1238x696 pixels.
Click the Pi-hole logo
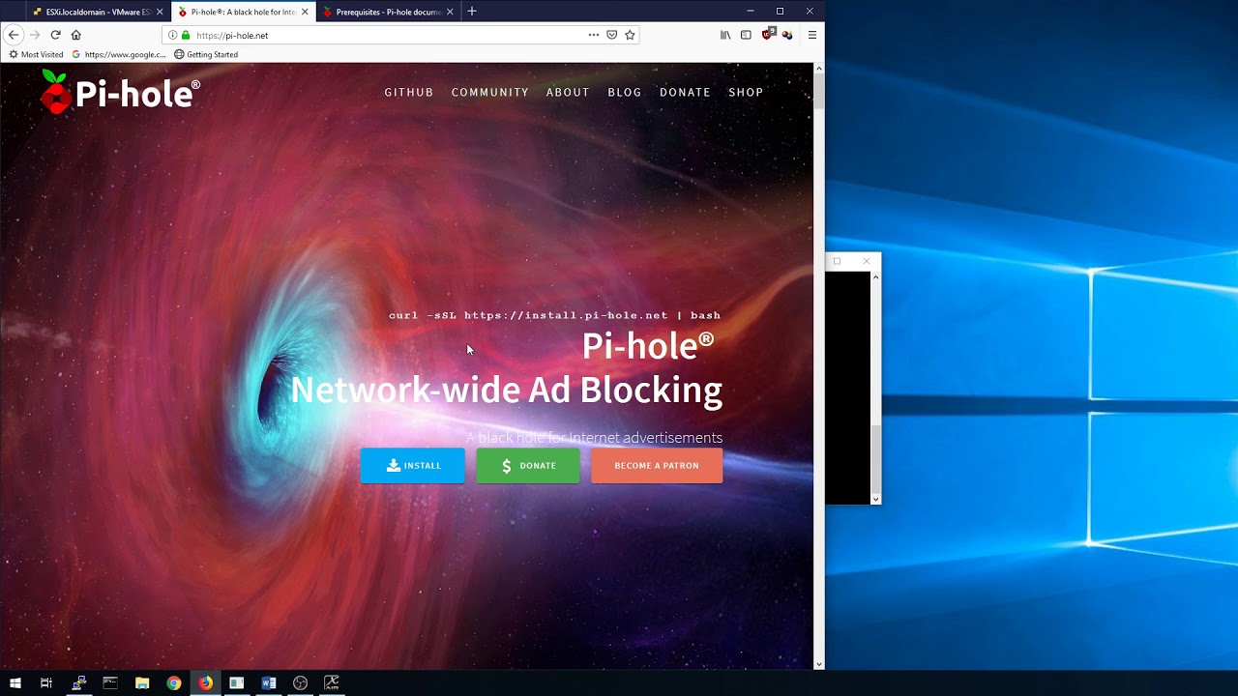120,92
